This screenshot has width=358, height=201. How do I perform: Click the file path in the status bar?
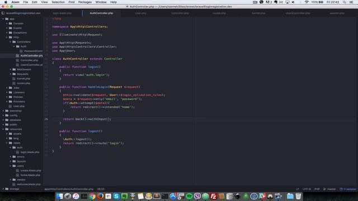69,189
